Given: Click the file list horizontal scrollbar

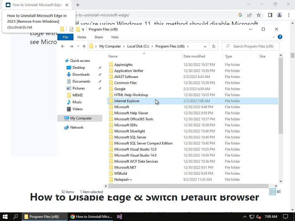Looking at the screenshot, I should click(x=188, y=186).
